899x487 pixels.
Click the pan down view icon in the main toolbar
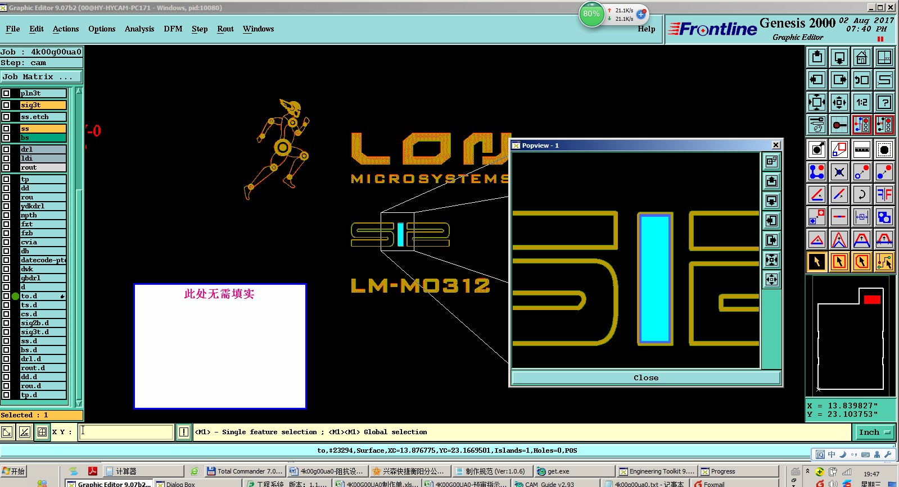pos(839,57)
